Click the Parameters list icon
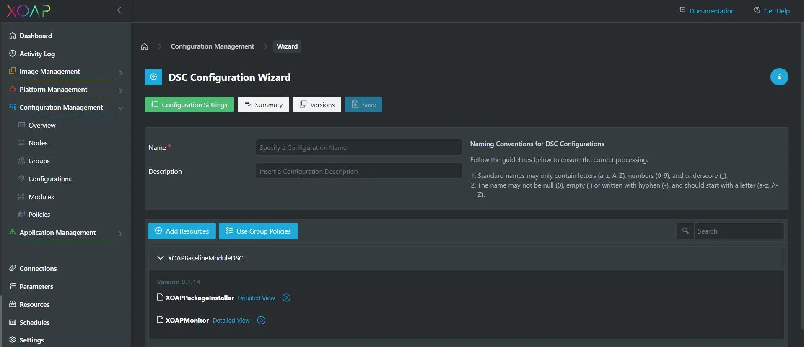The image size is (804, 347). (x=13, y=286)
